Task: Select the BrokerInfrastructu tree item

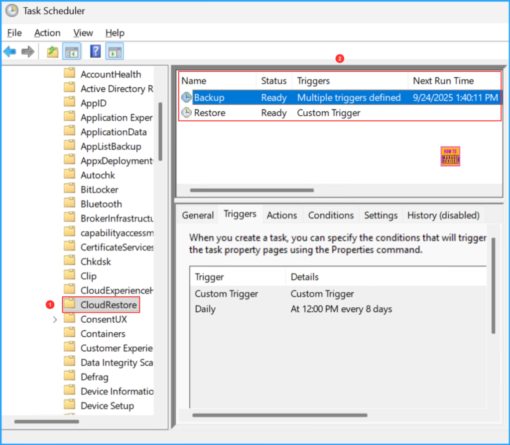Action: (x=117, y=219)
